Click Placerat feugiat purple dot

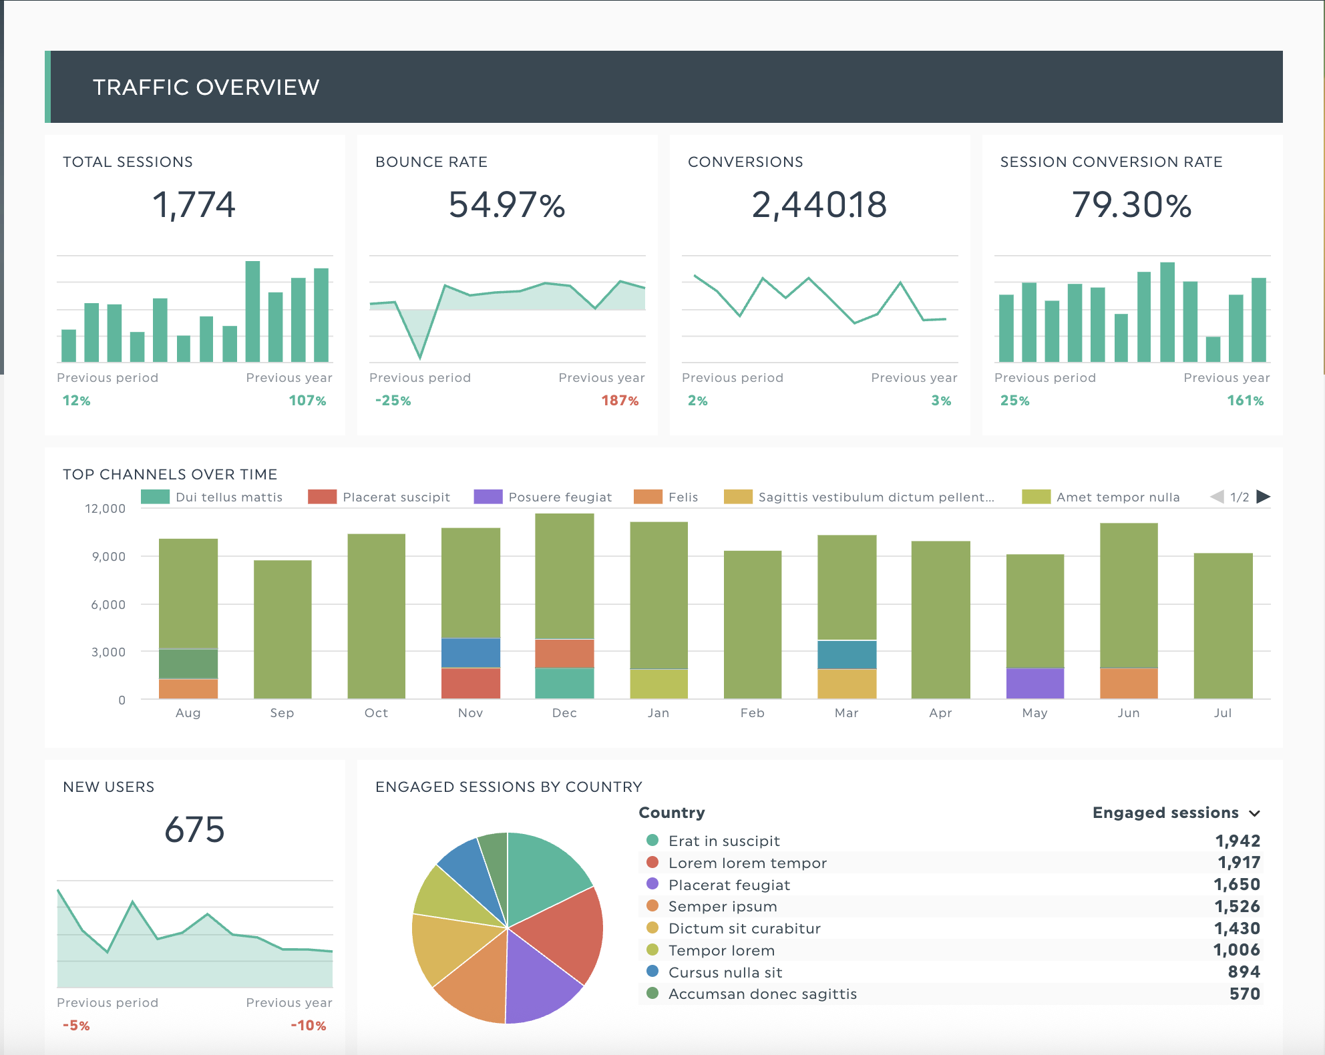(x=652, y=884)
